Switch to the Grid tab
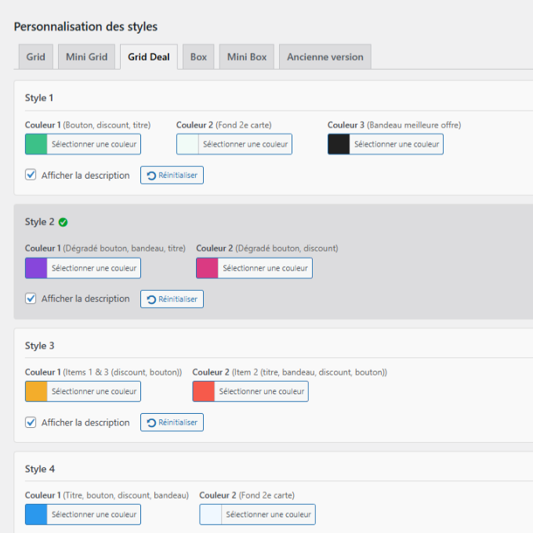This screenshot has height=533, width=533. (x=36, y=56)
